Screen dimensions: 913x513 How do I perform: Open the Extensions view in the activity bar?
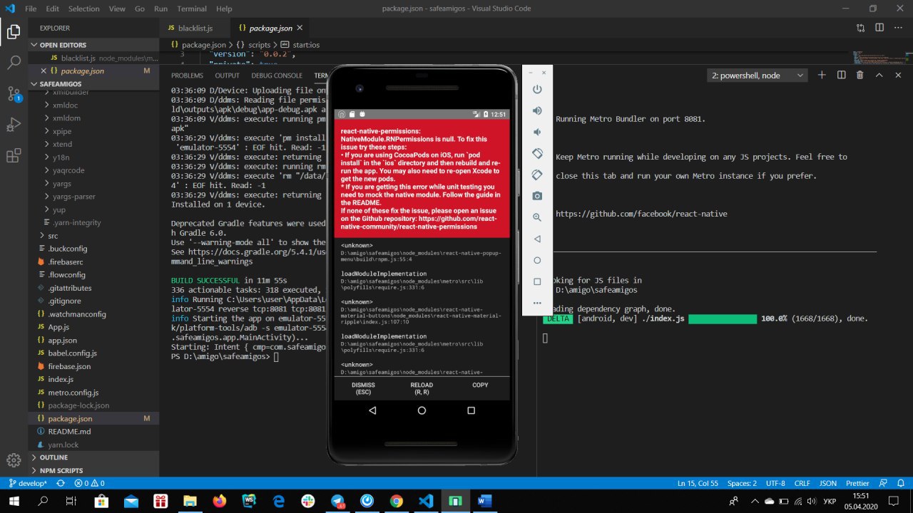[14, 156]
